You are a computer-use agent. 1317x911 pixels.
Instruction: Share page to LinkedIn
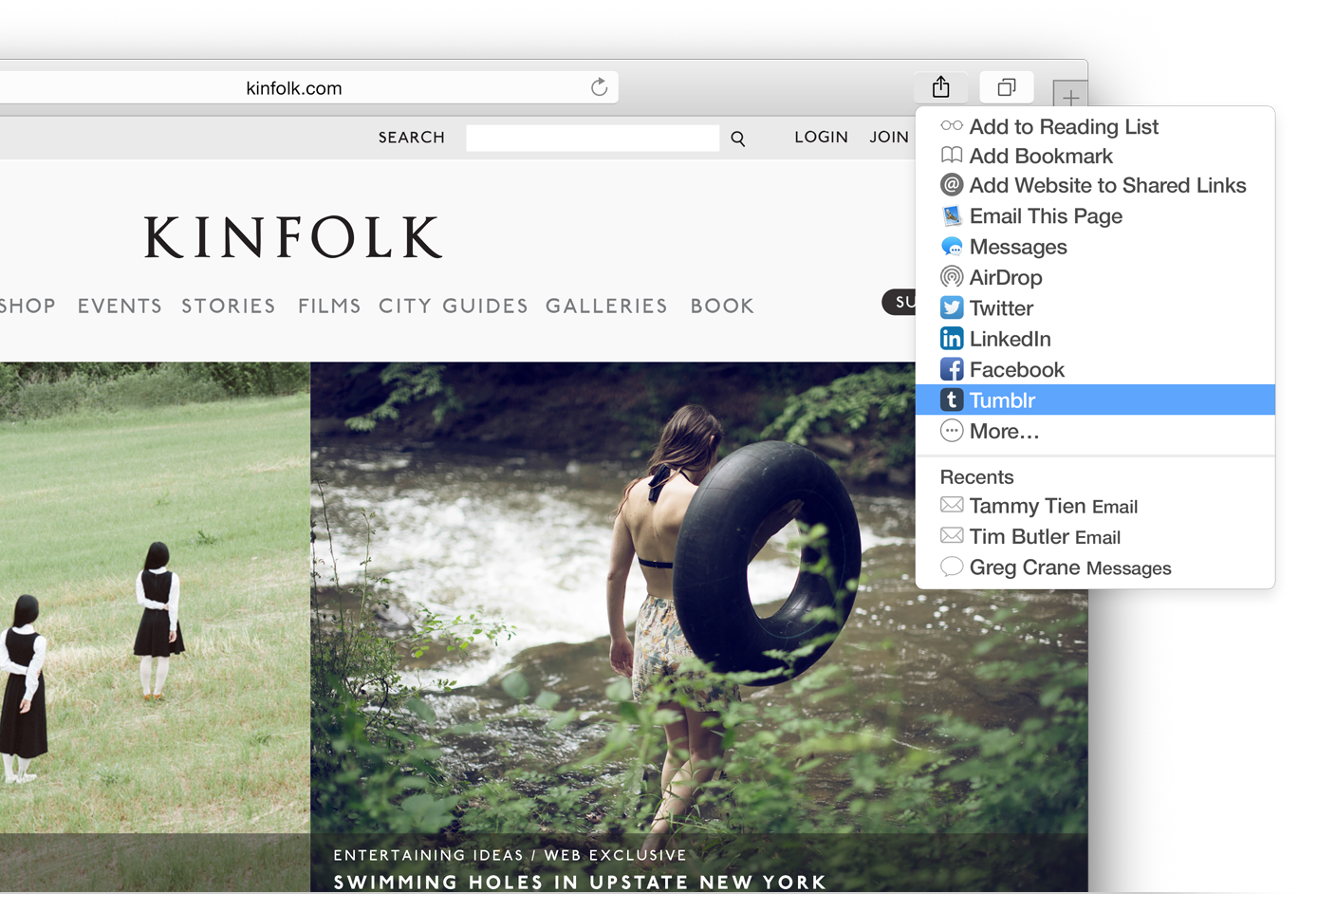tap(1095, 339)
